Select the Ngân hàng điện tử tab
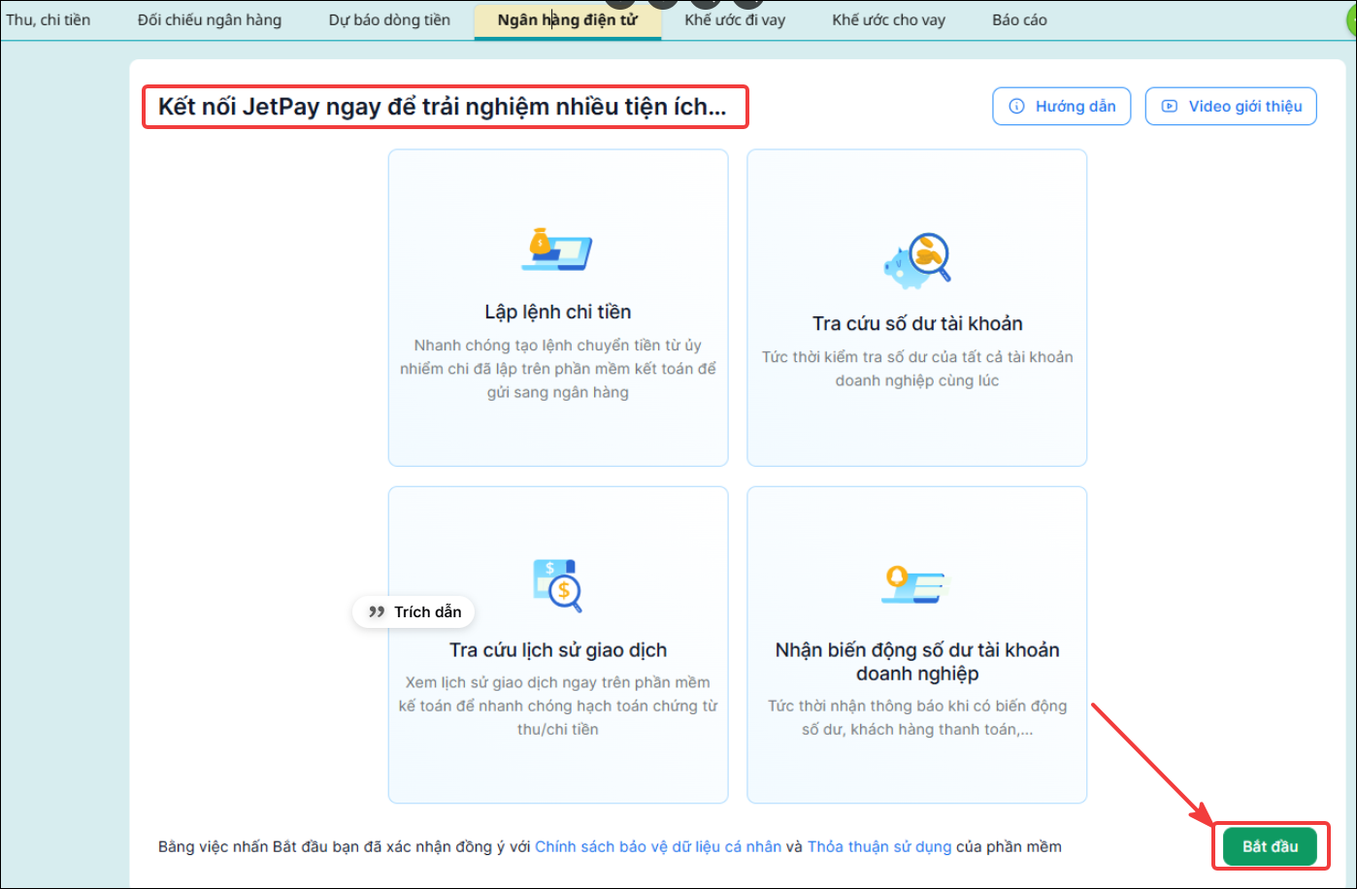Image resolution: width=1357 pixels, height=889 pixels. (x=568, y=19)
